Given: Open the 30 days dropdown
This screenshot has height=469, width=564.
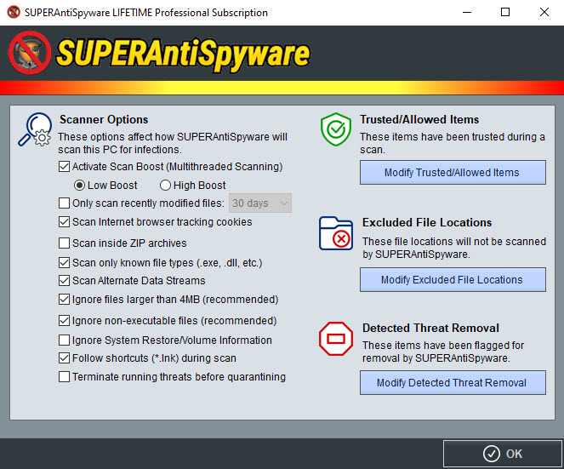Looking at the screenshot, I should click(x=260, y=203).
